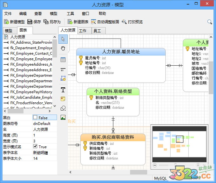Toggle the 黑白 False checkbox

(x=35, y=117)
